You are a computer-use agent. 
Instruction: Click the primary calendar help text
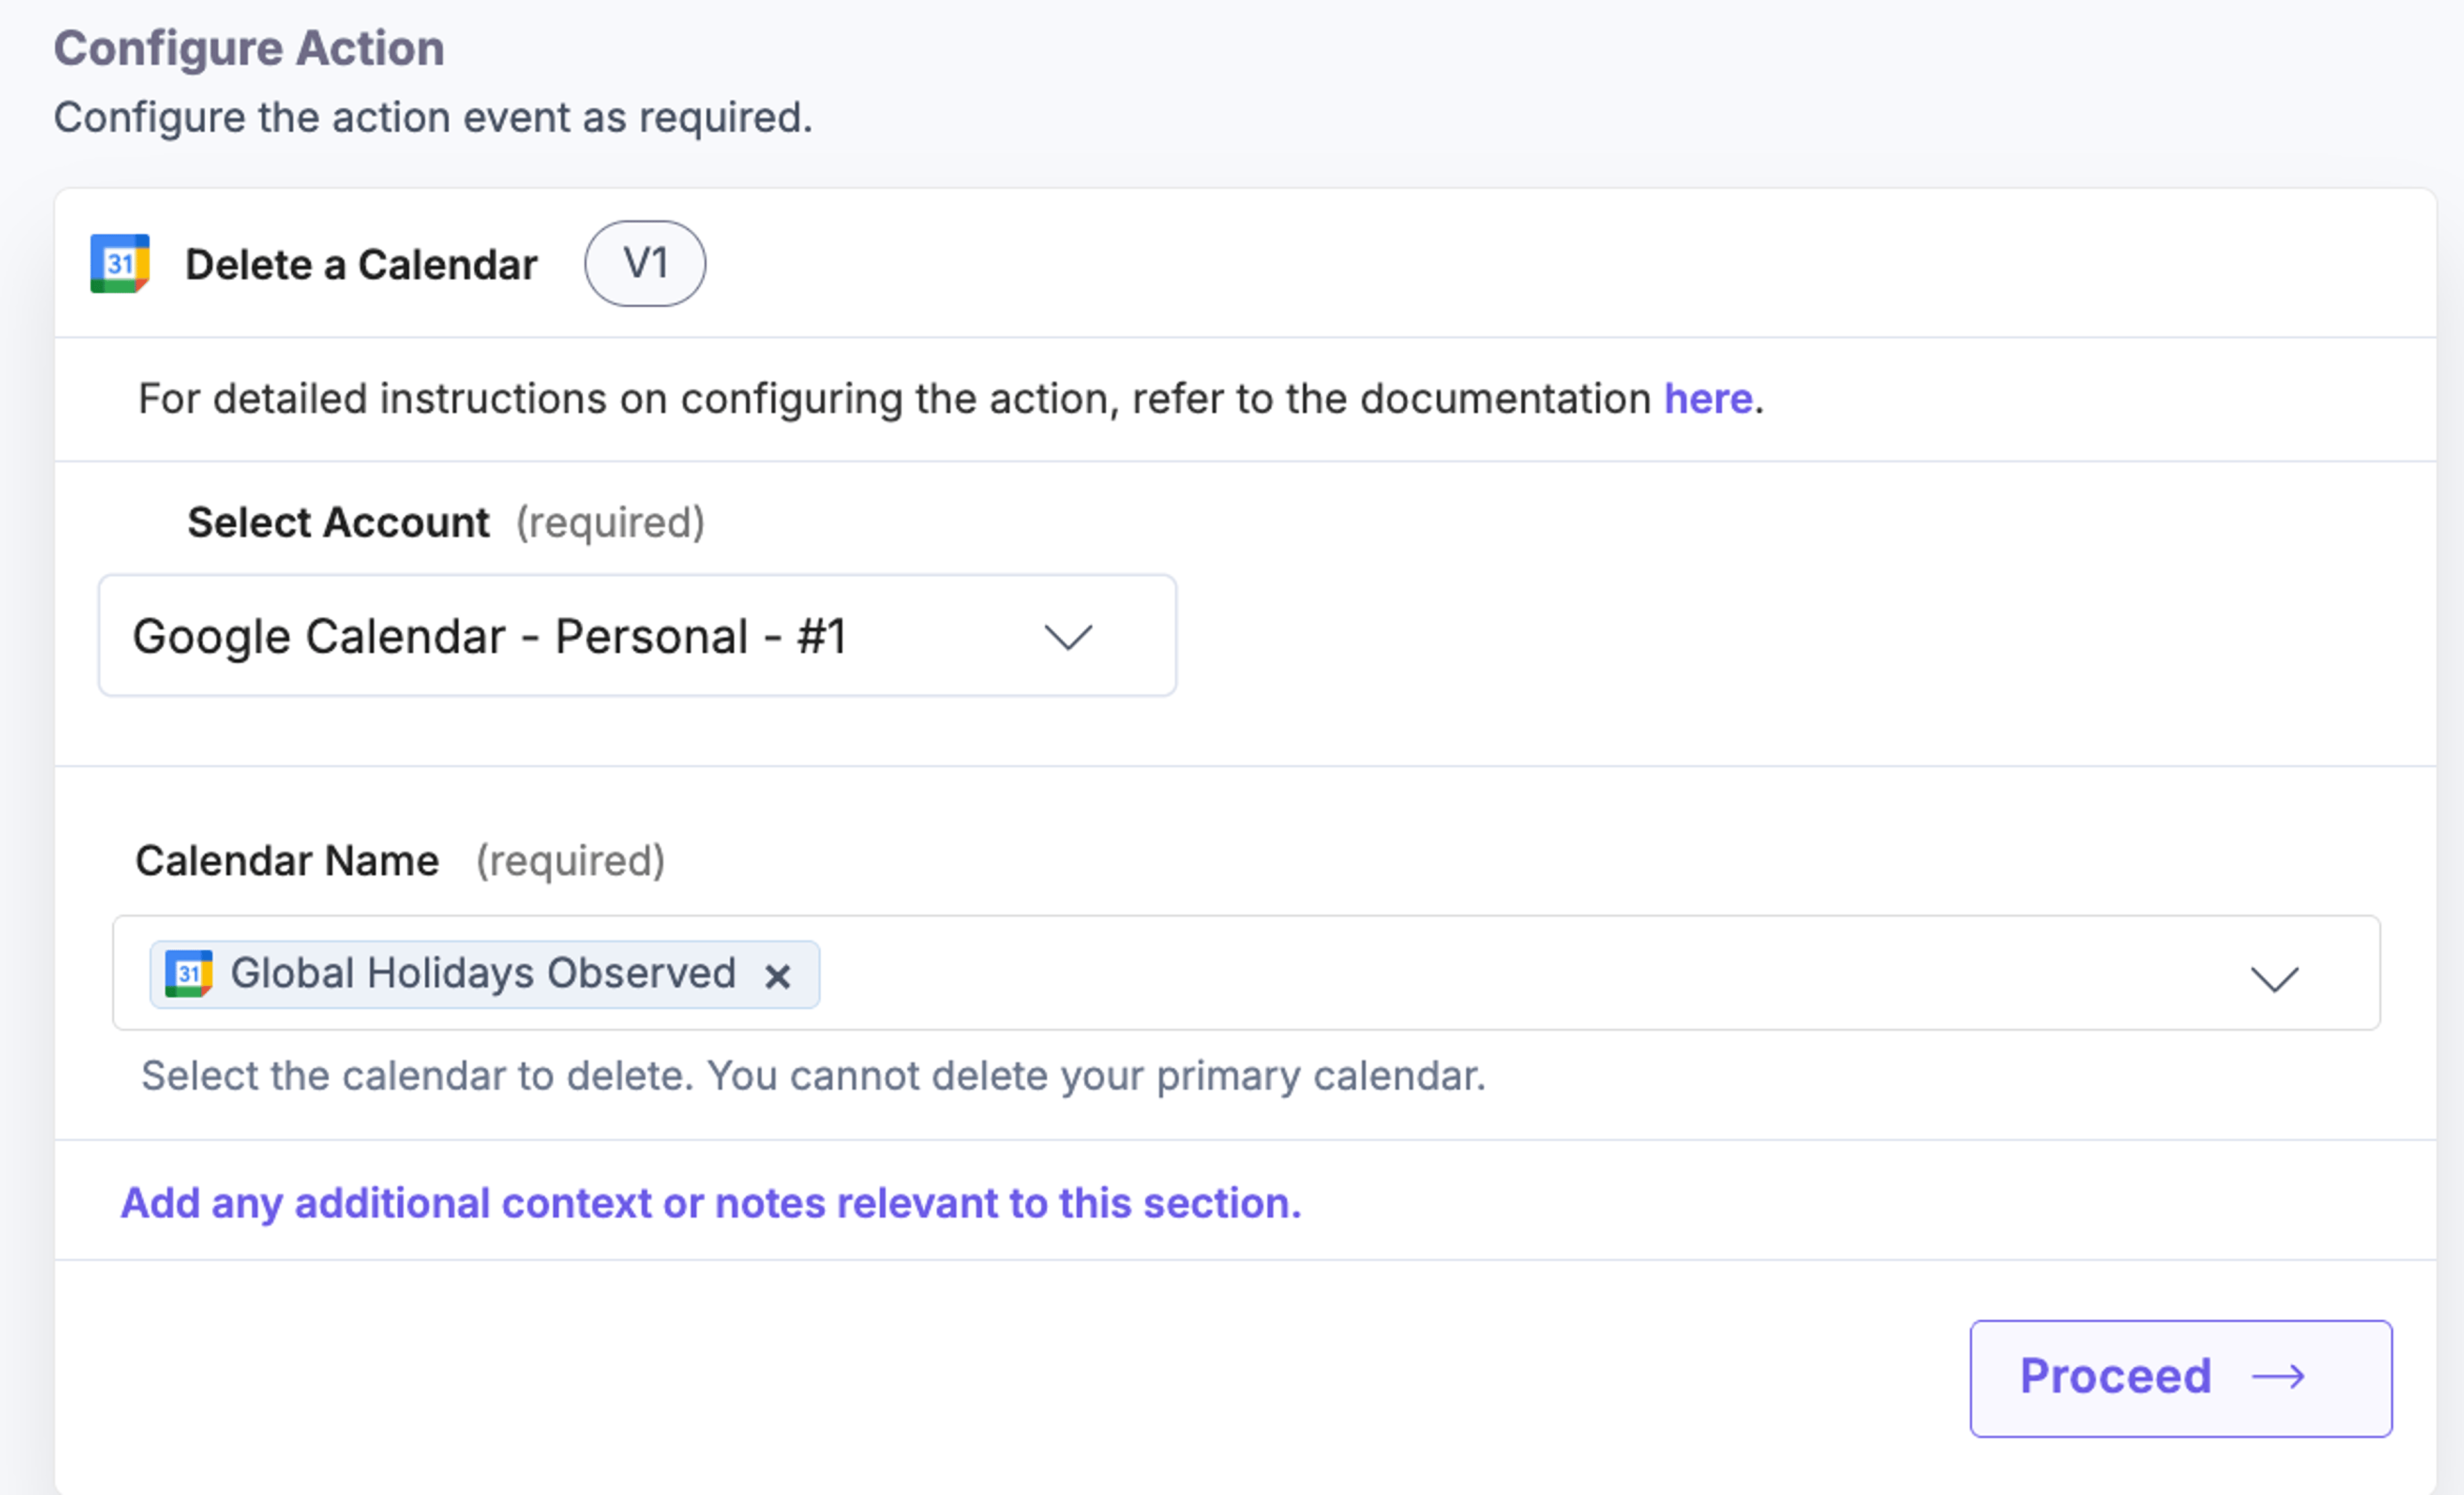813,1076
